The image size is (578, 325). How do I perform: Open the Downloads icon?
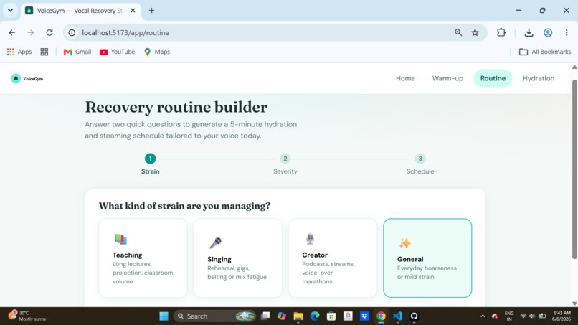529,32
